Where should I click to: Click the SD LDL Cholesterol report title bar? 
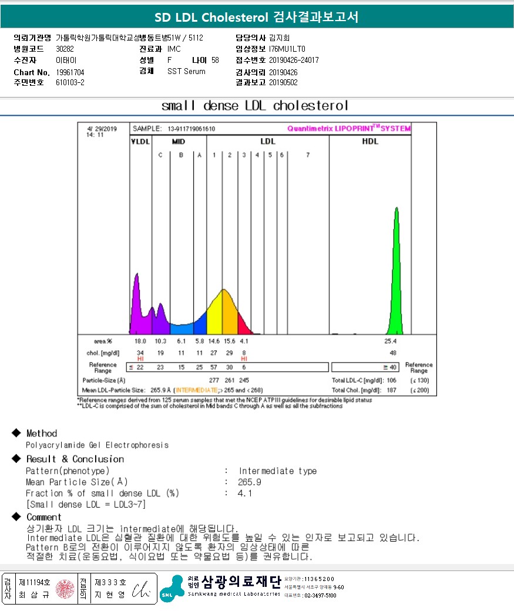(257, 17)
